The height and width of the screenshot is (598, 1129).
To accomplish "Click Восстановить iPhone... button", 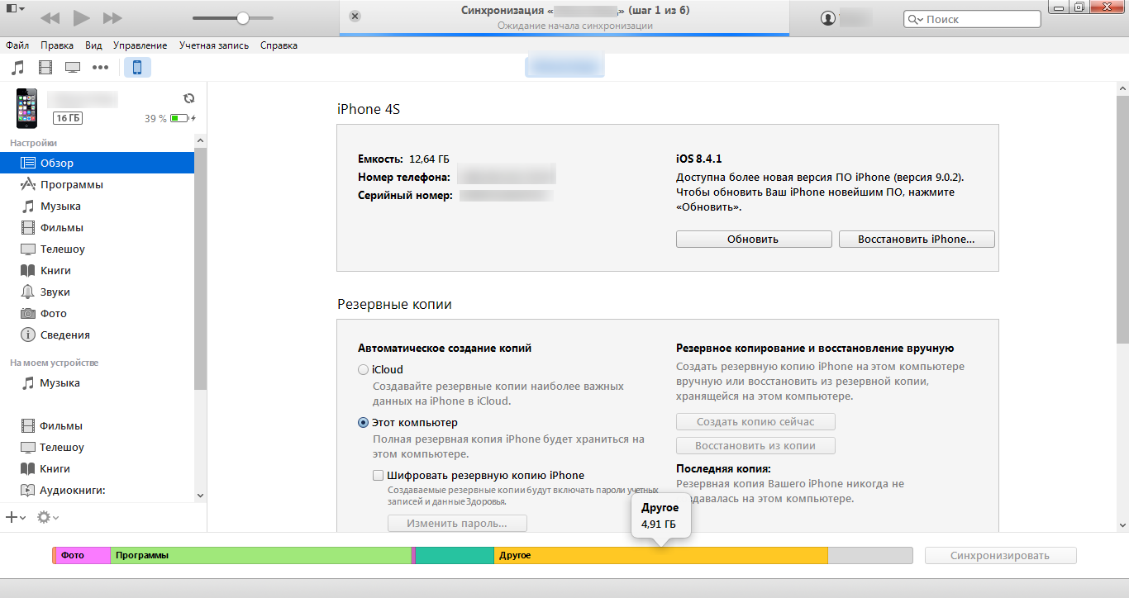I will pyautogui.click(x=917, y=239).
